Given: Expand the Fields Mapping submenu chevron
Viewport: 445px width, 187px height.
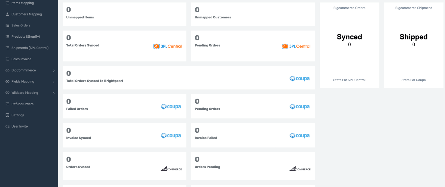Looking at the screenshot, I should pos(54,82).
